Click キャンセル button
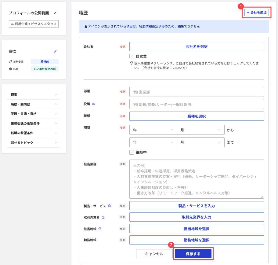This screenshot has height=265, width=278. click(x=154, y=254)
